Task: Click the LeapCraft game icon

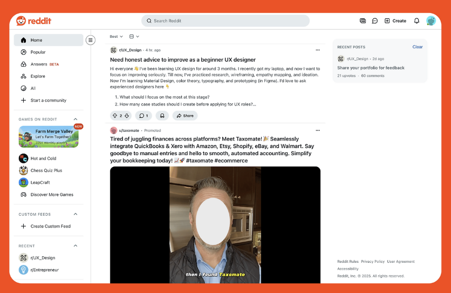Action: [x=23, y=182]
